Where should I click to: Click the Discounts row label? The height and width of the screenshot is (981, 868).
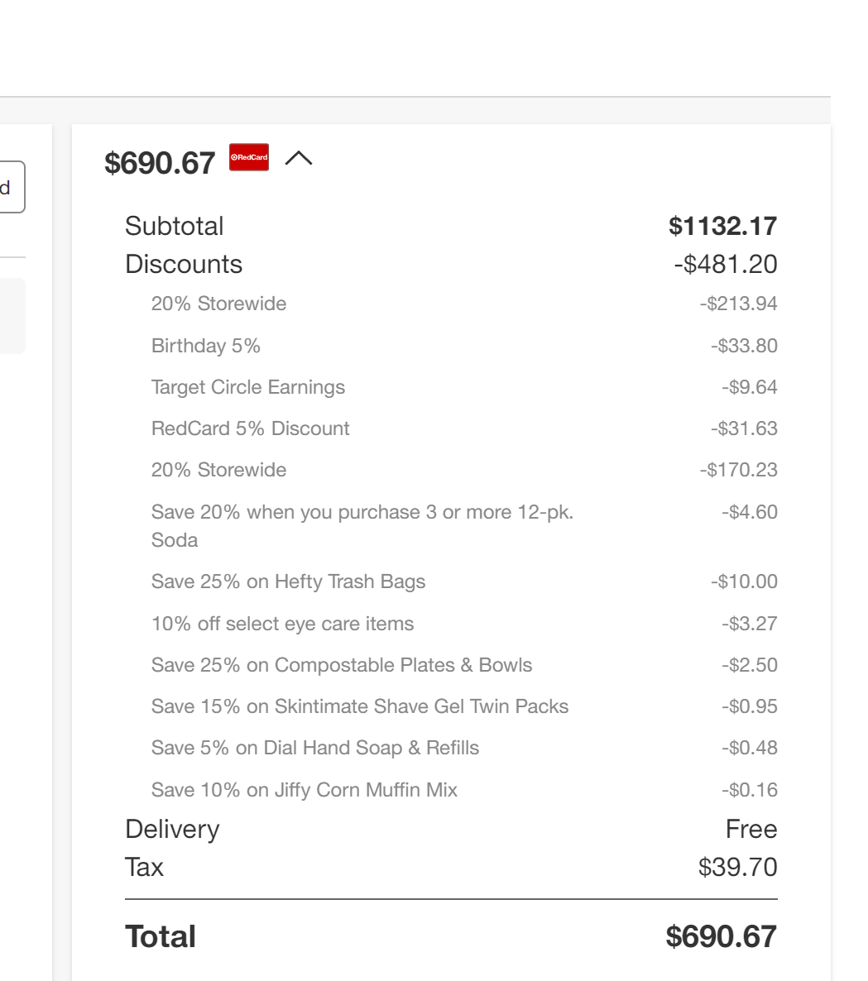pyautogui.click(x=184, y=264)
